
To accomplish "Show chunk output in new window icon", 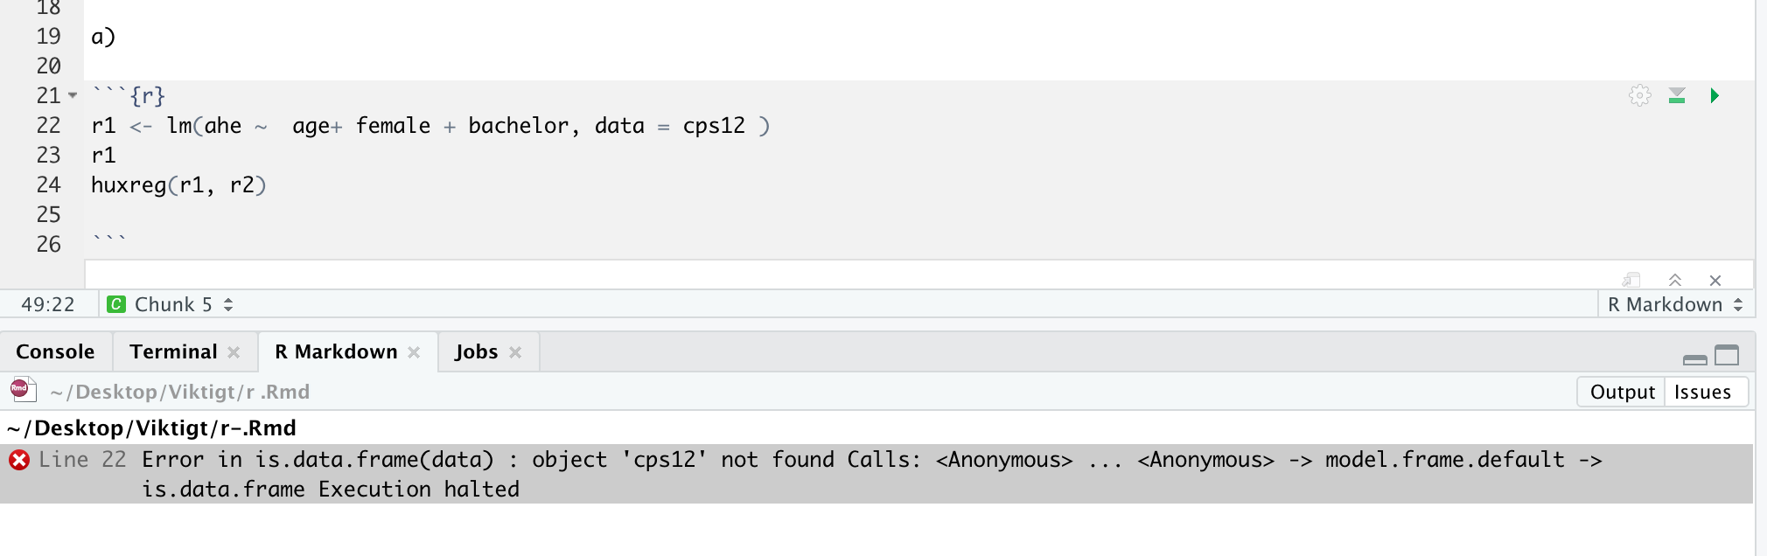I will [1631, 280].
